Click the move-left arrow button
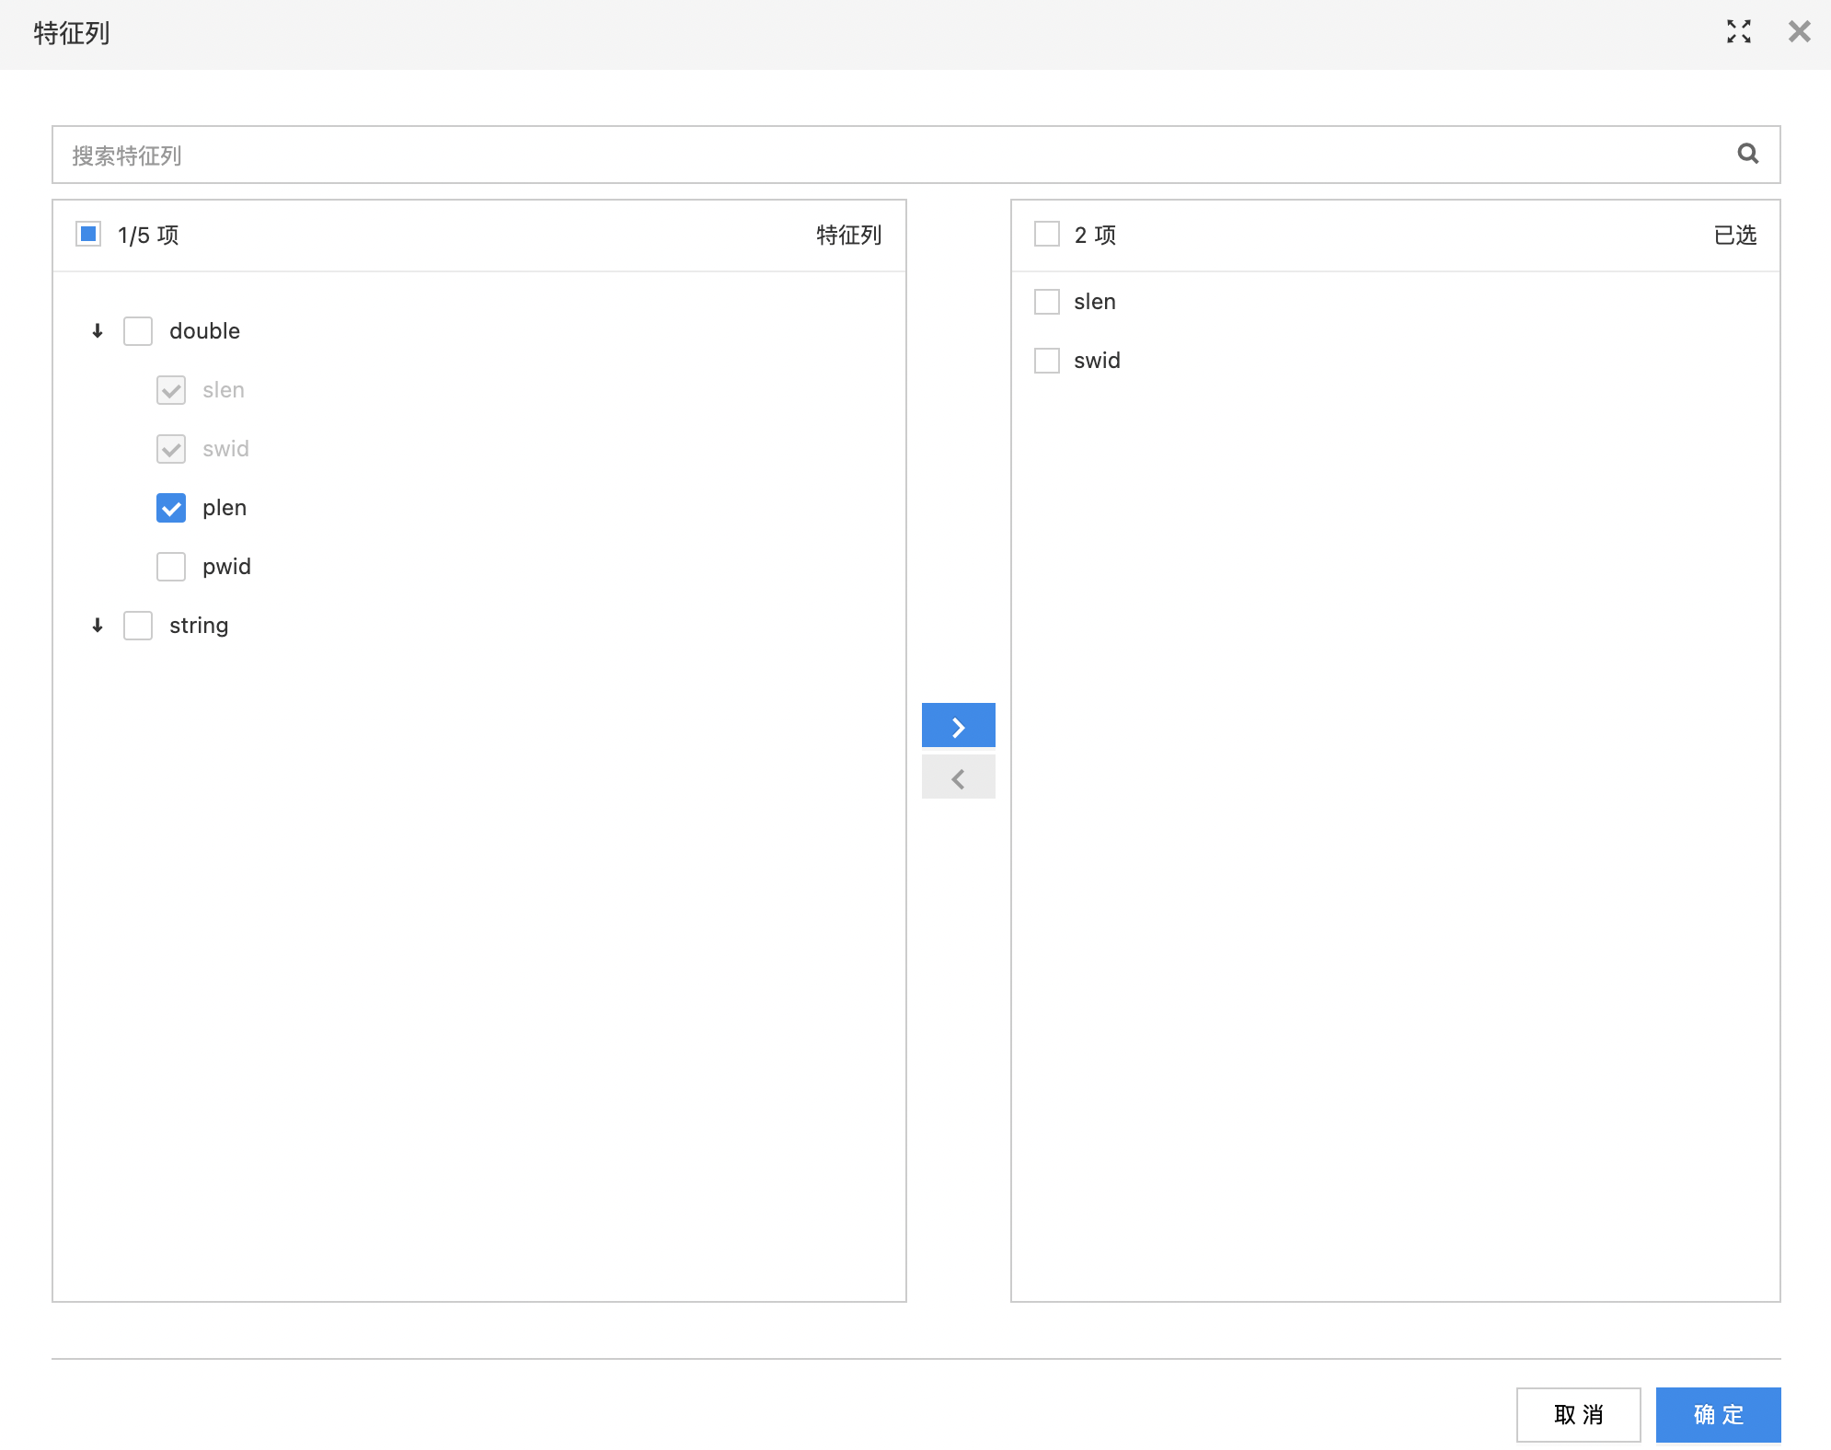Viewport: 1831px width, 1450px height. point(958,777)
